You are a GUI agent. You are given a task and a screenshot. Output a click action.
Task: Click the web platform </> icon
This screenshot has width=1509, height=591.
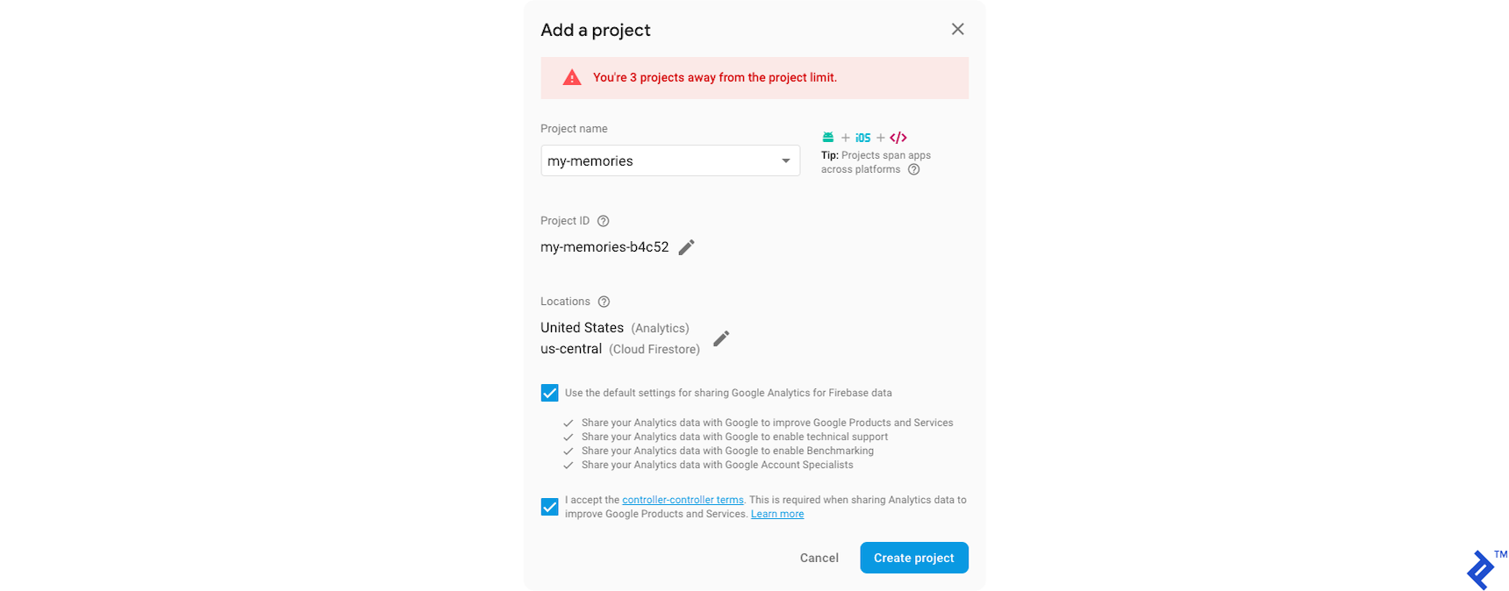[x=898, y=137]
